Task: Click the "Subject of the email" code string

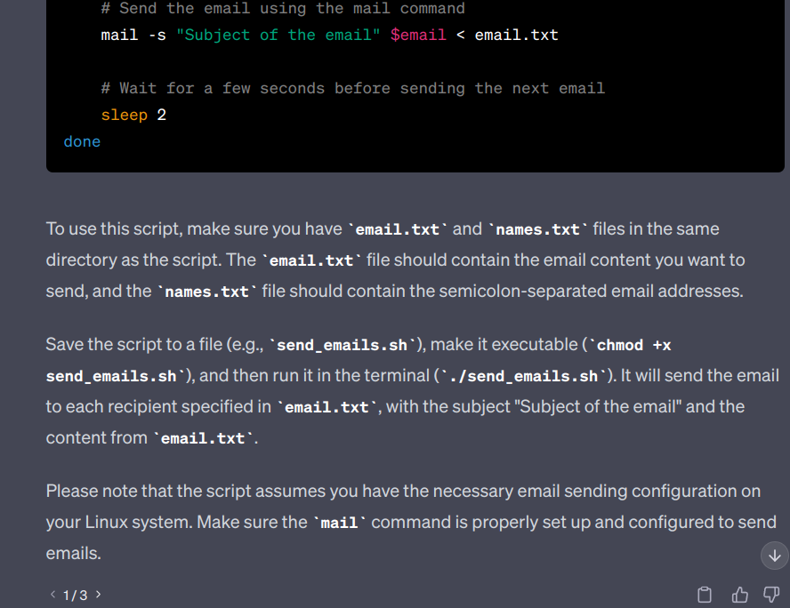Action: (x=278, y=35)
